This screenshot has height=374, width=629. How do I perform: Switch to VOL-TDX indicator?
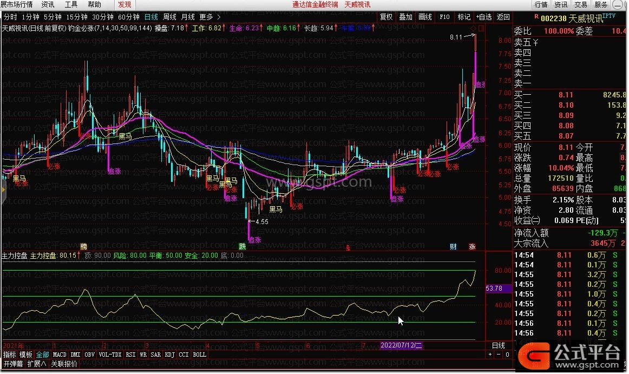110,355
